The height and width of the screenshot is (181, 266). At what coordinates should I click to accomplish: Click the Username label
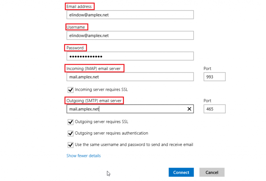(77, 27)
